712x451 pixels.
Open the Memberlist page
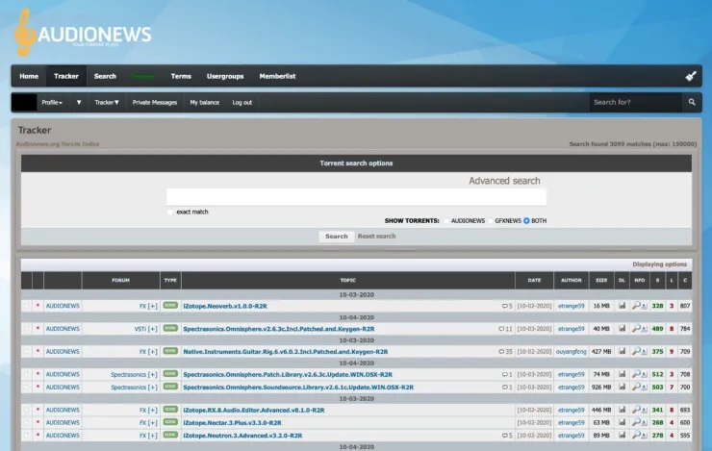[277, 76]
